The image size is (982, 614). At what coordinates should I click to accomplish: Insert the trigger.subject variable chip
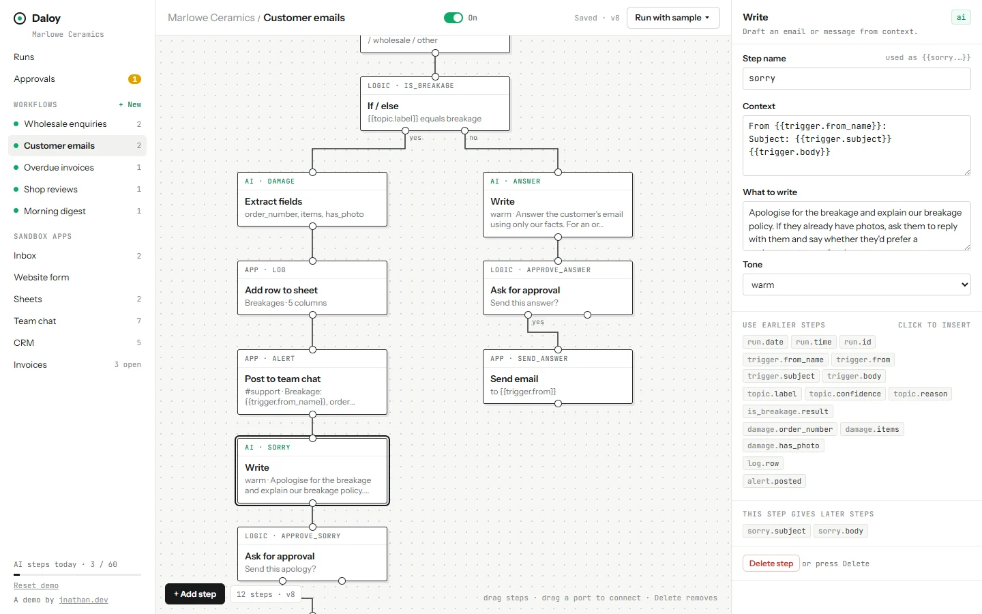pyautogui.click(x=781, y=376)
